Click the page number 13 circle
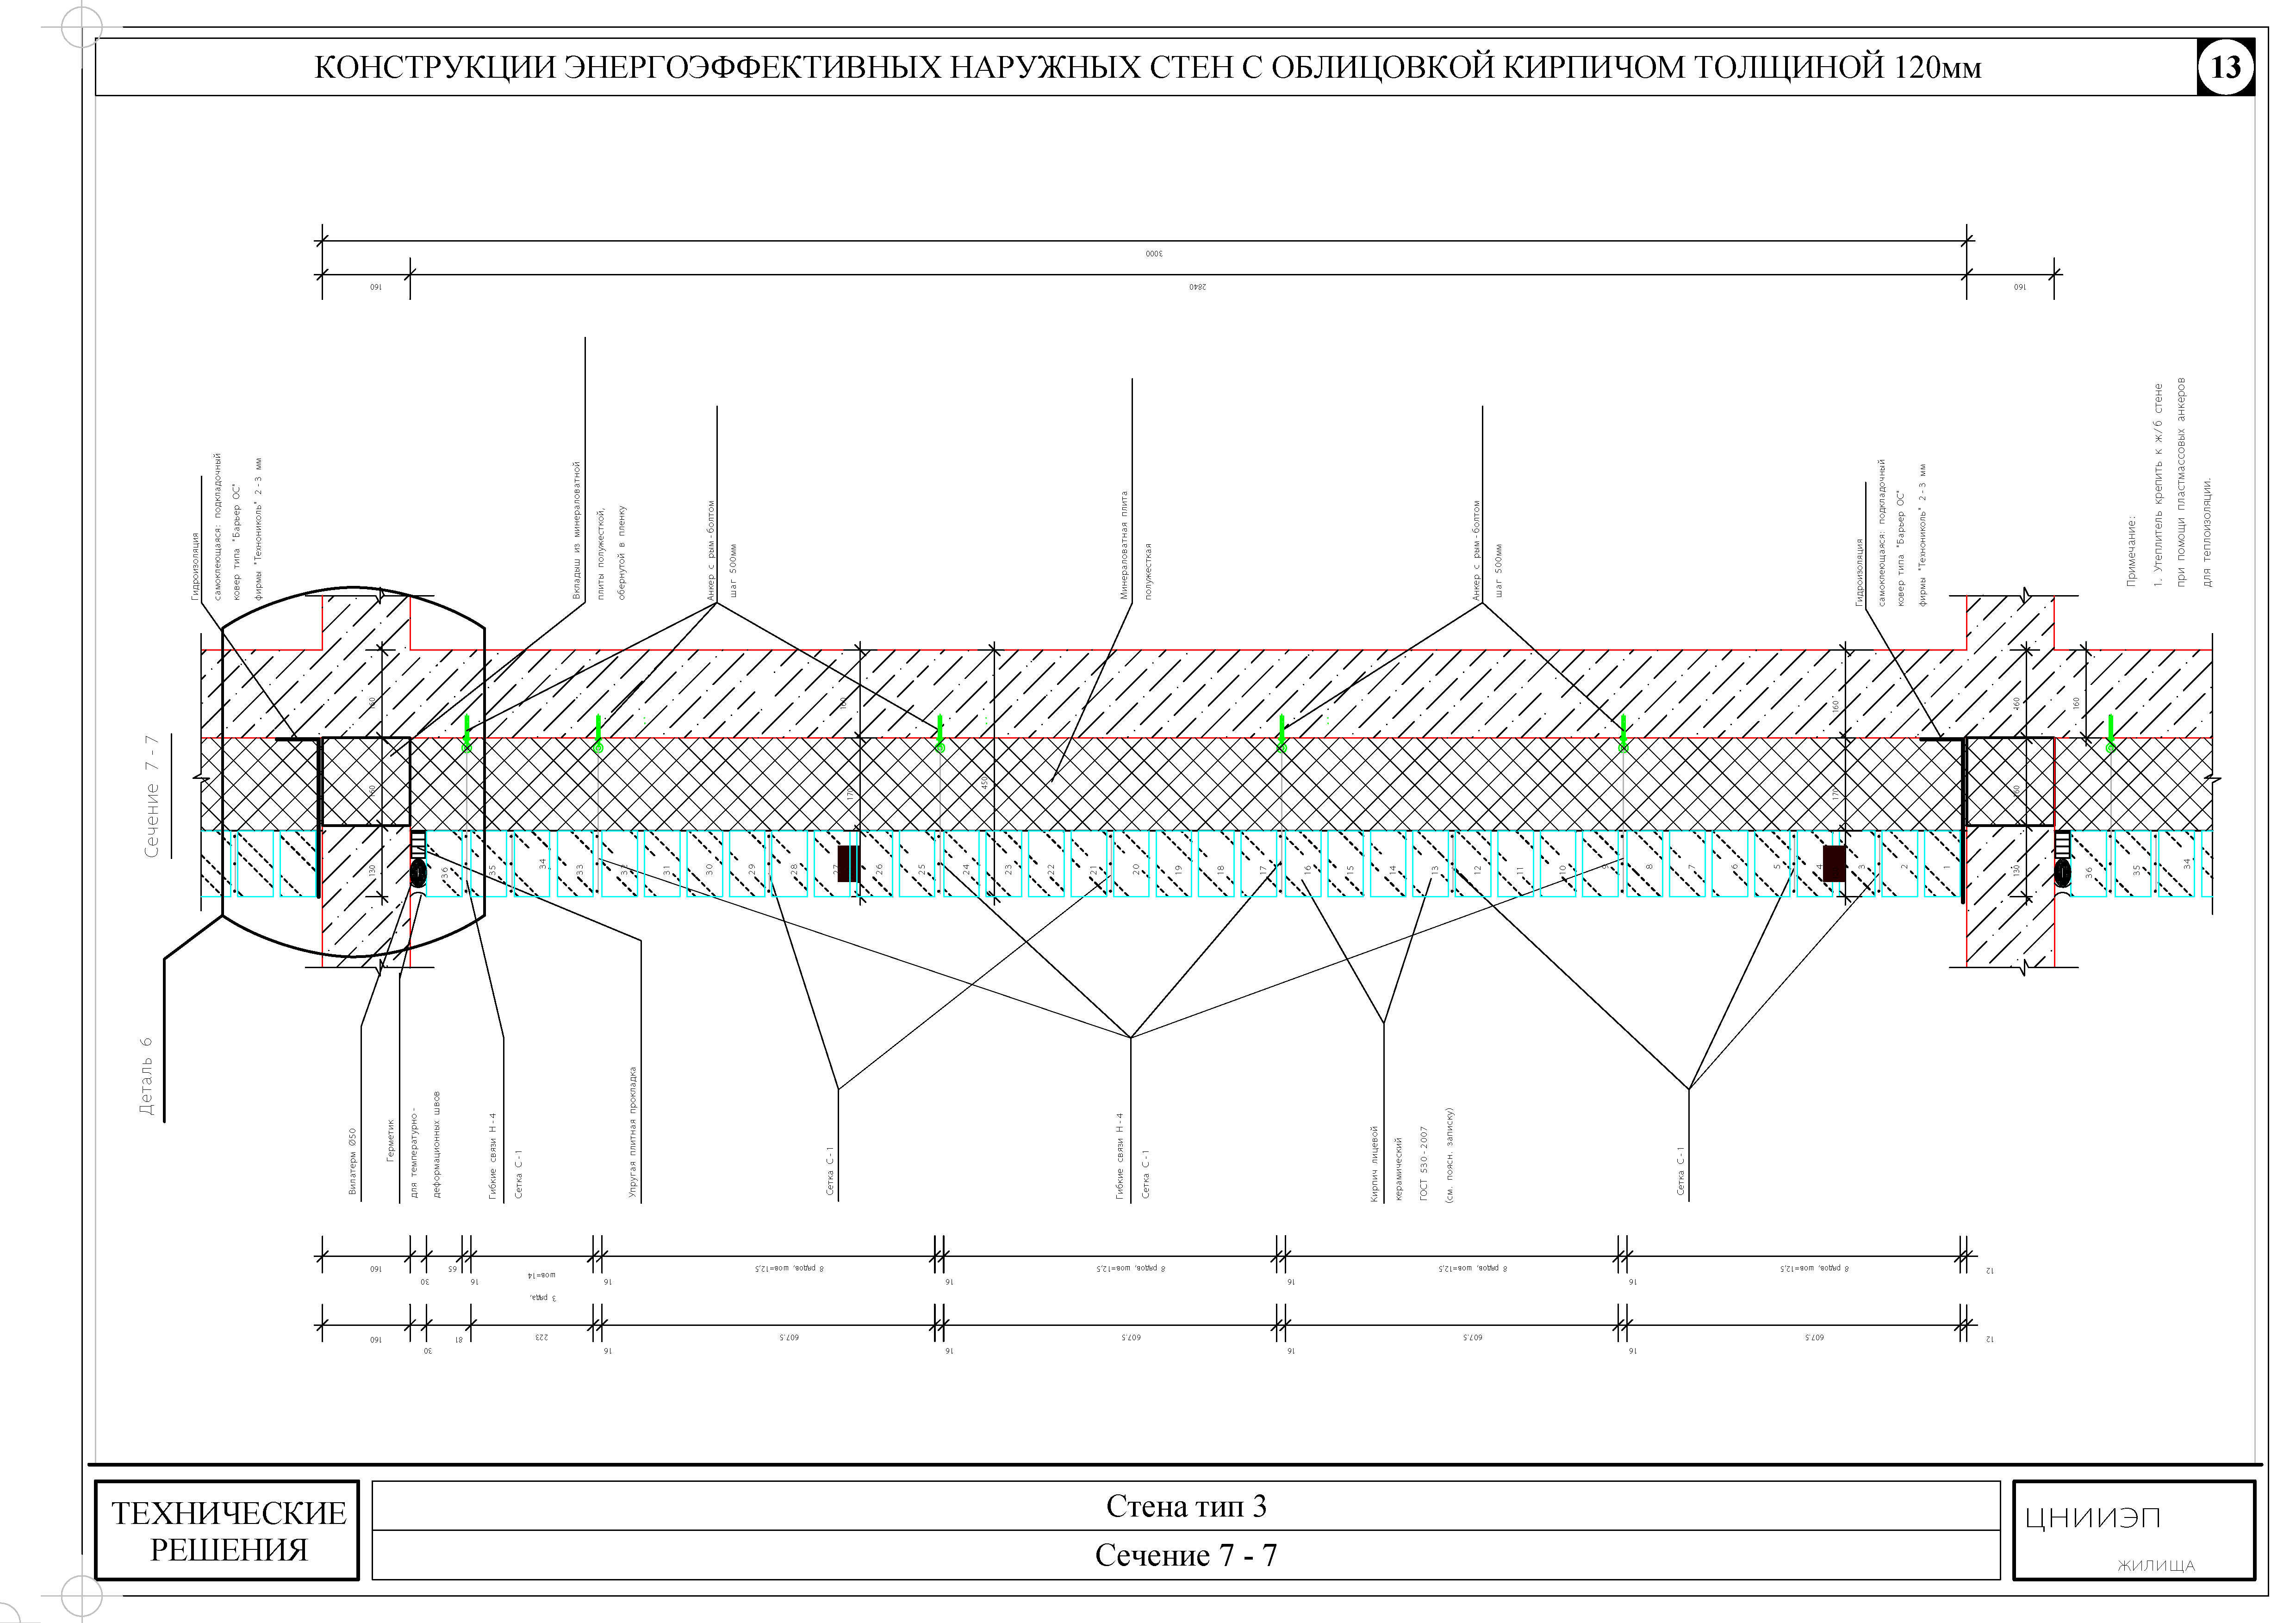2296x1623 pixels. 2225,67
